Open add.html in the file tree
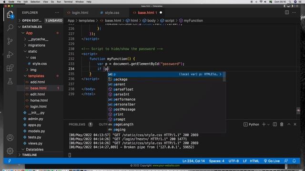305x171 pixels. [x=38, y=82]
